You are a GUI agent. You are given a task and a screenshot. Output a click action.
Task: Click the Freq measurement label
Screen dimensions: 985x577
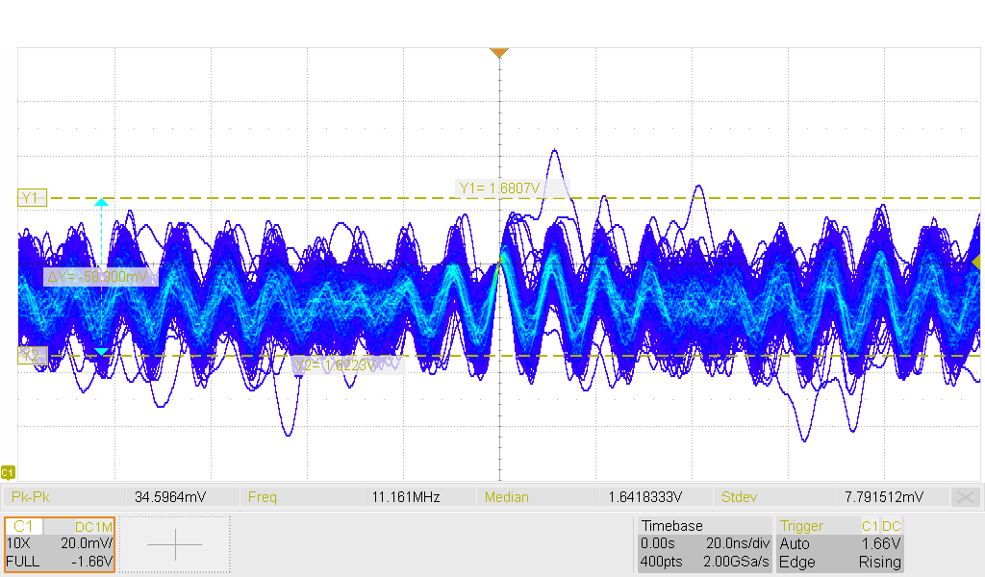pos(262,497)
